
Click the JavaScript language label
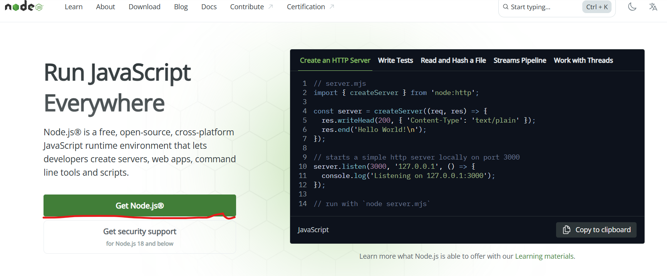click(x=313, y=230)
